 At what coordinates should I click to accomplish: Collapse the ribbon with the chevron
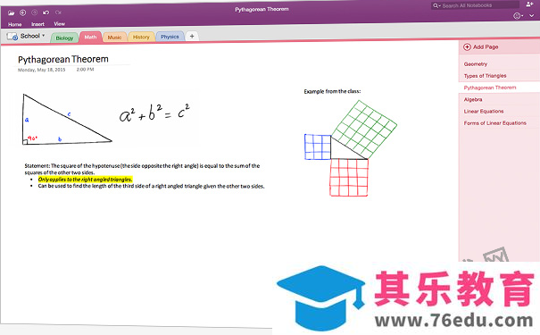coord(532,16)
